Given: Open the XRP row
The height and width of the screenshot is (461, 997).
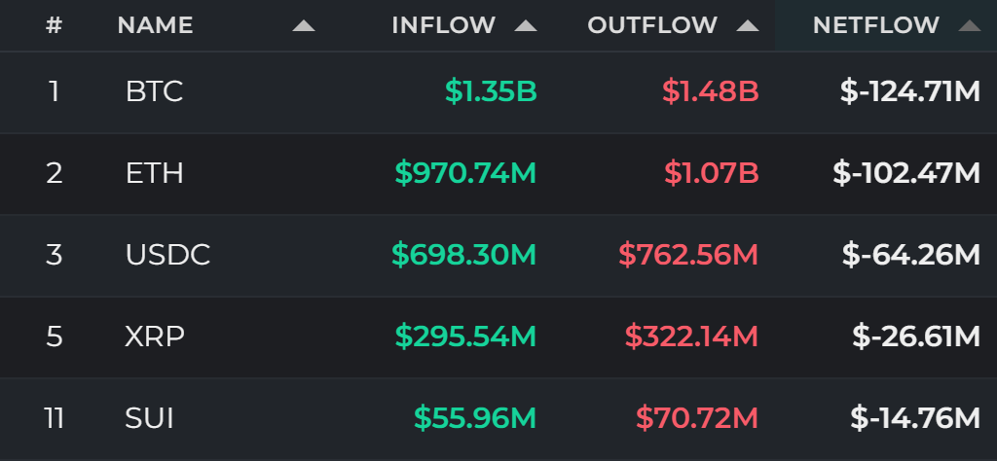Looking at the screenshot, I should pos(498,337).
